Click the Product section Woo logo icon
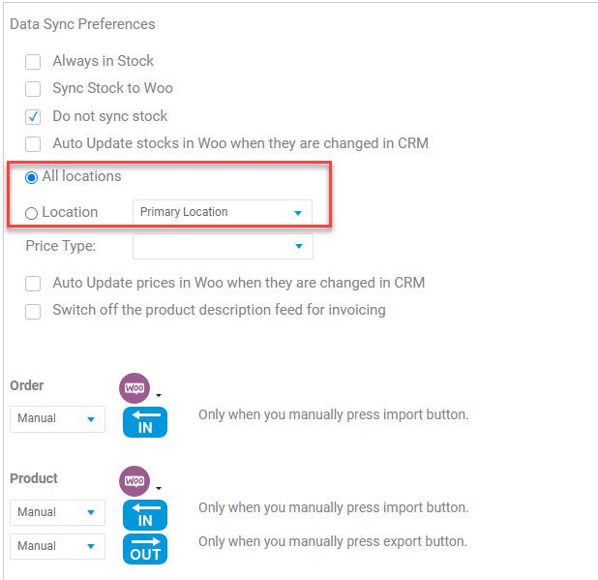The width and height of the screenshot is (598, 580). (135, 481)
